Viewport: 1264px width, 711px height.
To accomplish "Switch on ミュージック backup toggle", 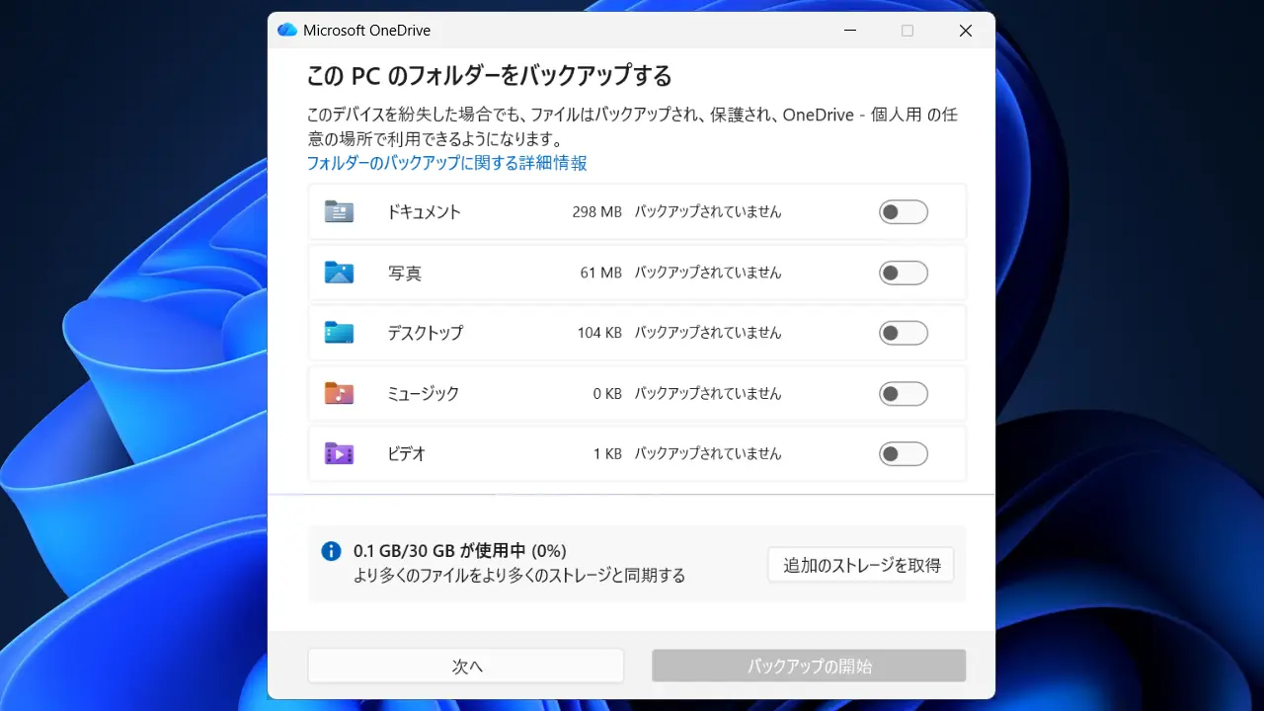I will [x=903, y=394].
